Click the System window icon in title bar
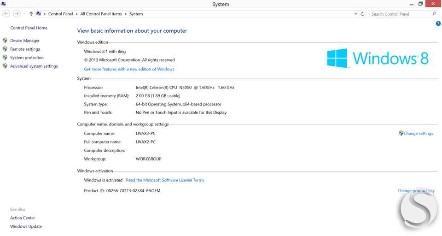Screen dimensions: 442x236 tap(3, 4)
